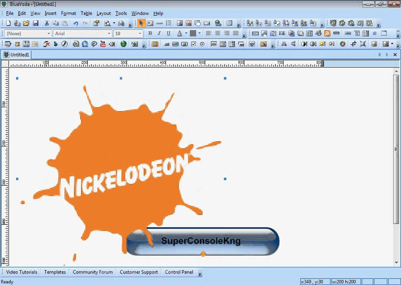The image size is (401, 285).
Task: Insert a table from the toolbar
Action: (229, 23)
